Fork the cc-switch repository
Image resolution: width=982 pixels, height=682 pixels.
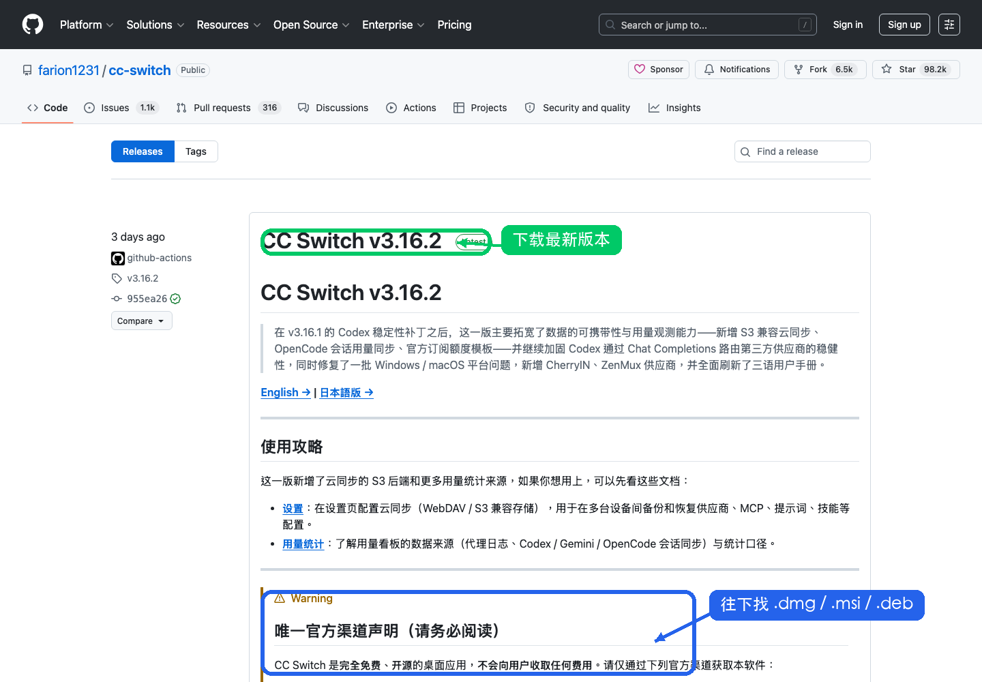tap(825, 70)
